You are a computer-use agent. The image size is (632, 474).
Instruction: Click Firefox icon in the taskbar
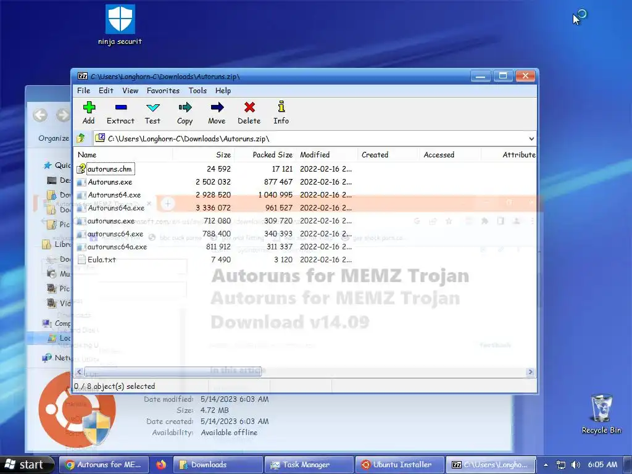pyautogui.click(x=161, y=465)
